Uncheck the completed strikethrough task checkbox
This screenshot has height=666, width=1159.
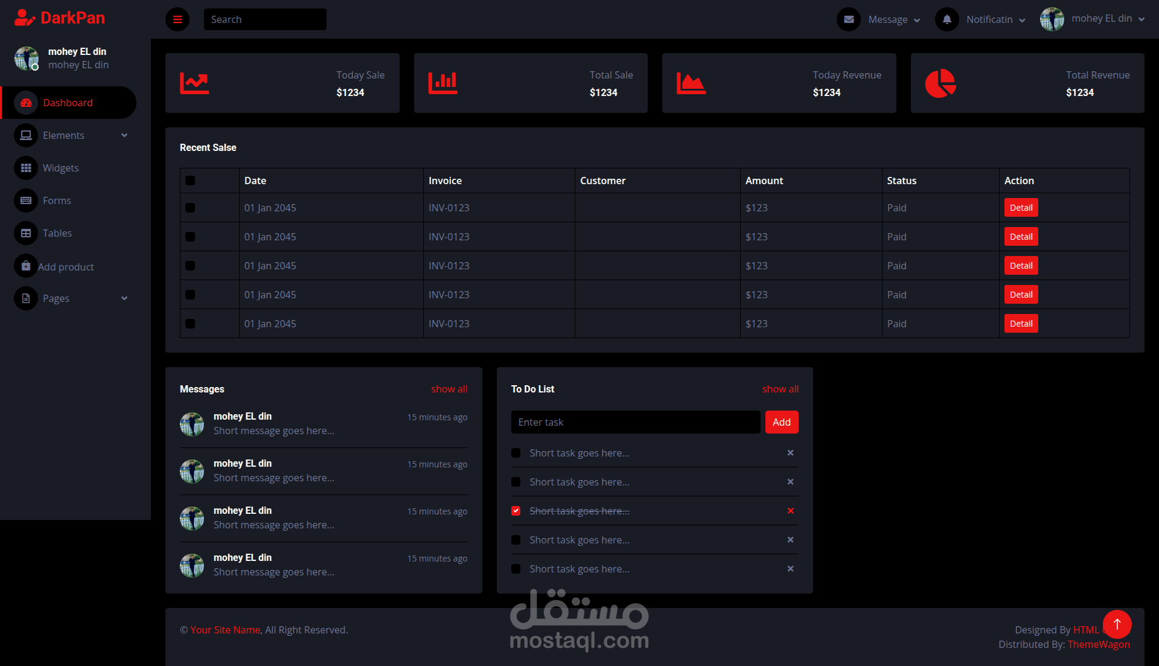516,511
